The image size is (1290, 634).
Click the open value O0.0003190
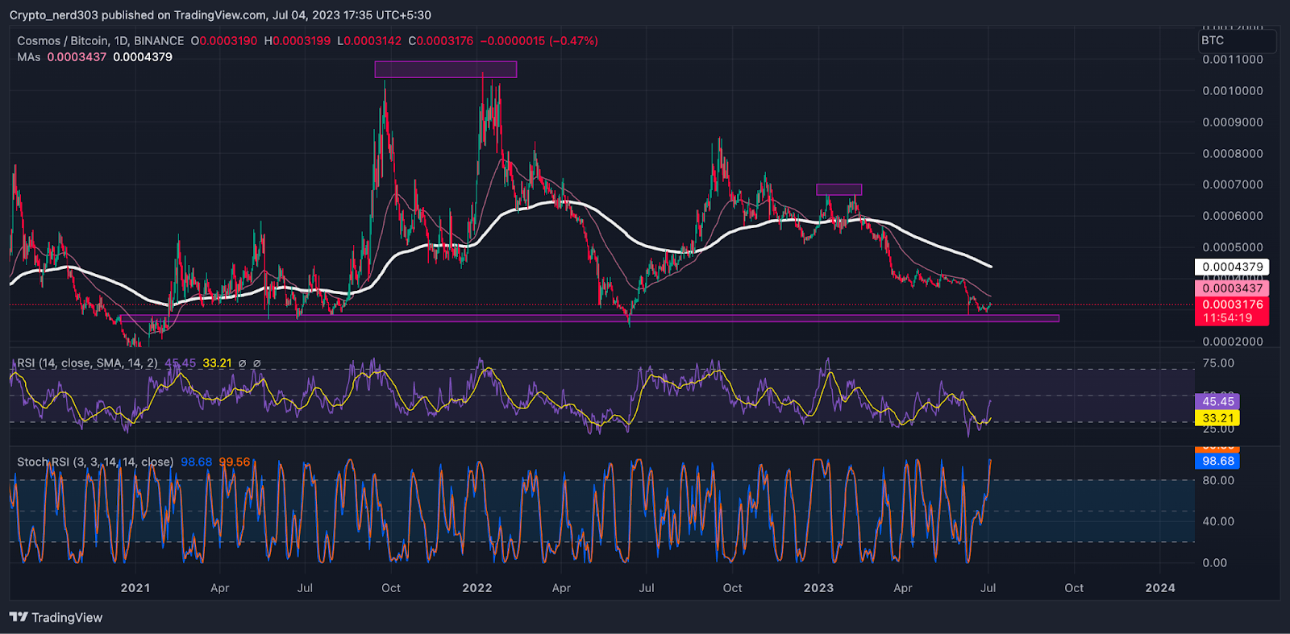pos(224,40)
